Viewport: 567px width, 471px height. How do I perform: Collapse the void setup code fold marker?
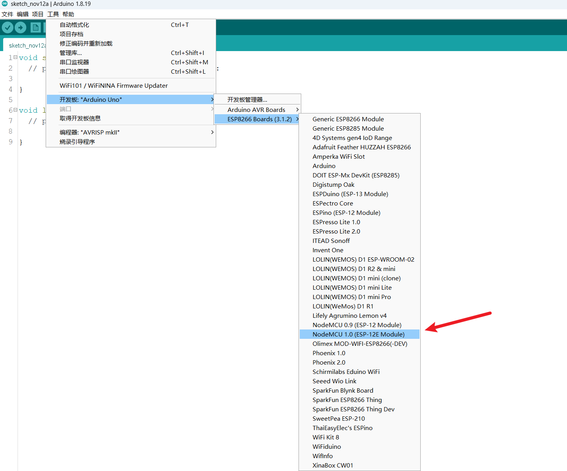tap(15, 57)
